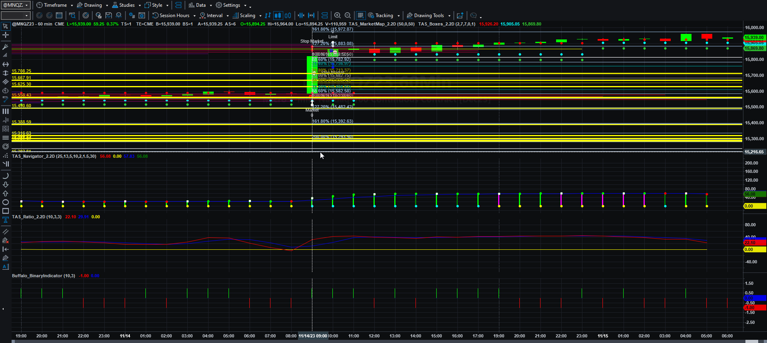Select the pointer tool in left sidebar
The width and height of the screenshot is (767, 343).
pyautogui.click(x=6, y=26)
